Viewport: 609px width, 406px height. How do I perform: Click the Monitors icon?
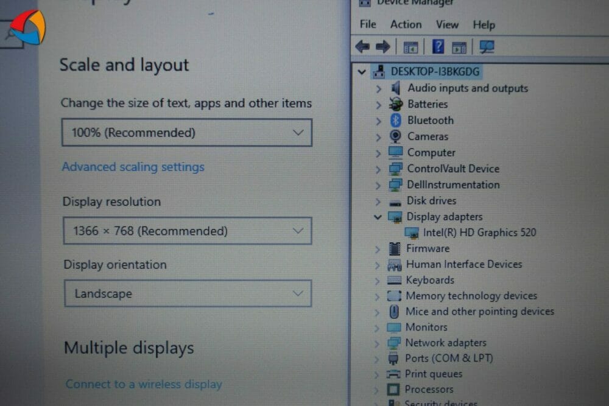[393, 327]
